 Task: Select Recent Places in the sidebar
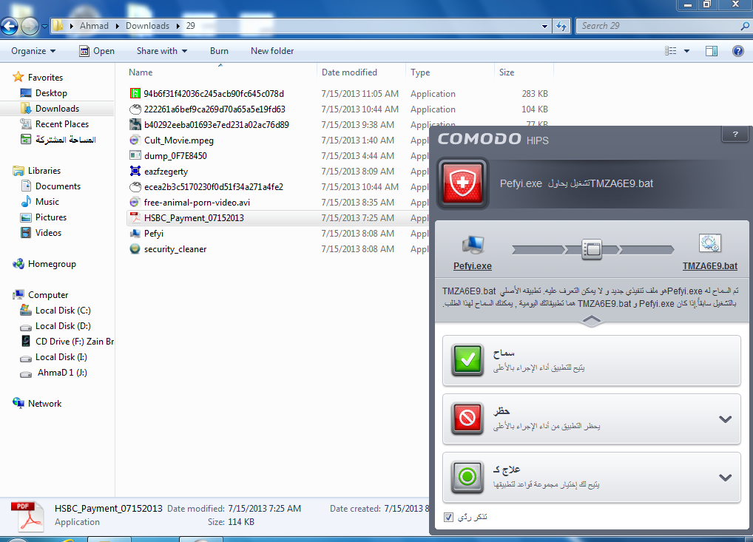pyautogui.click(x=62, y=124)
